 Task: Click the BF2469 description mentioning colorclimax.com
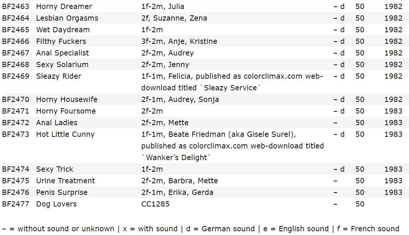pyautogui.click(x=232, y=82)
